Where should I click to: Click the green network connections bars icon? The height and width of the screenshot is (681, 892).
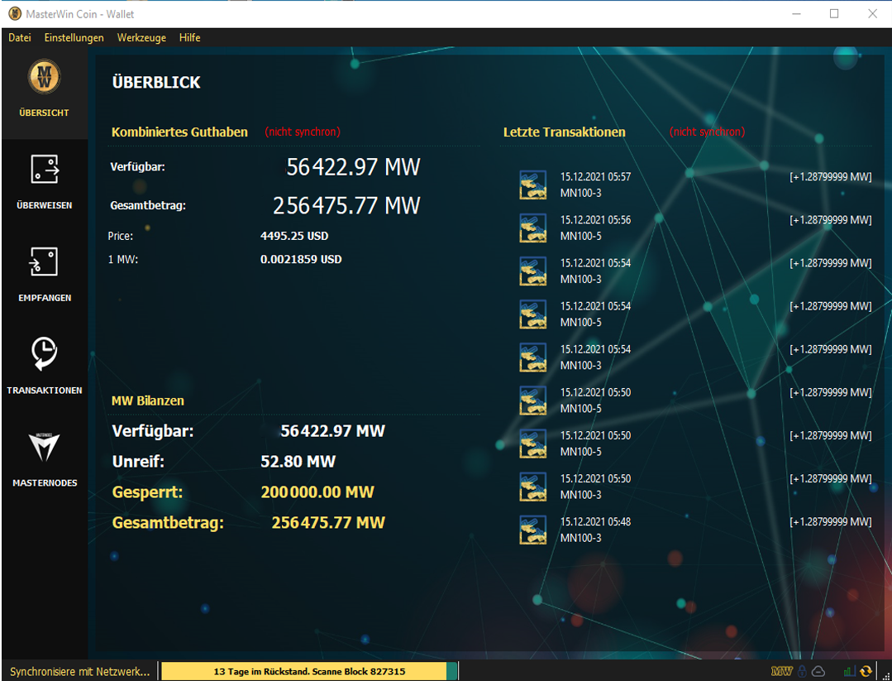pos(849,671)
